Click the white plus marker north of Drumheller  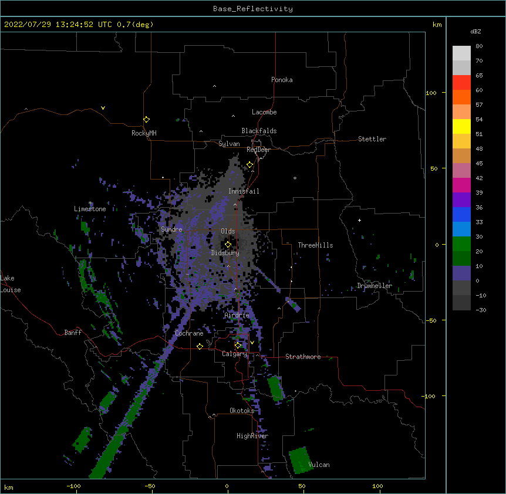pos(359,220)
